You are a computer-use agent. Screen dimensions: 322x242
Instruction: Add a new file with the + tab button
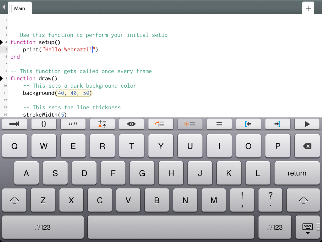pyautogui.click(x=308, y=8)
